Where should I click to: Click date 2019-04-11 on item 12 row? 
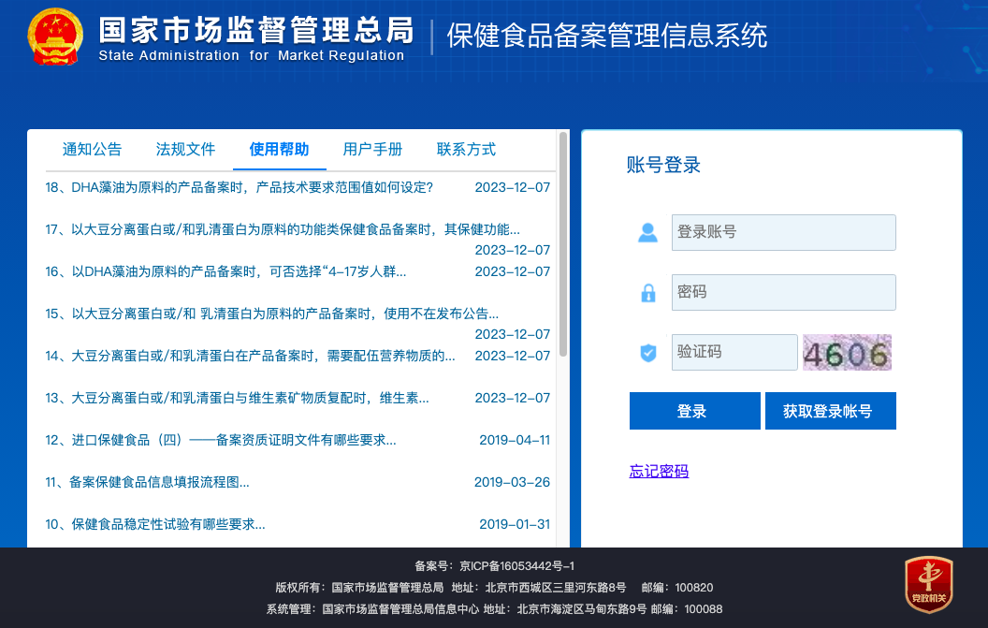(515, 440)
